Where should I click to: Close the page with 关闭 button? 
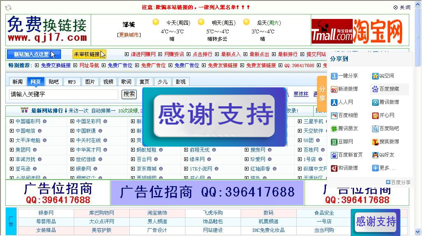click(x=402, y=7)
